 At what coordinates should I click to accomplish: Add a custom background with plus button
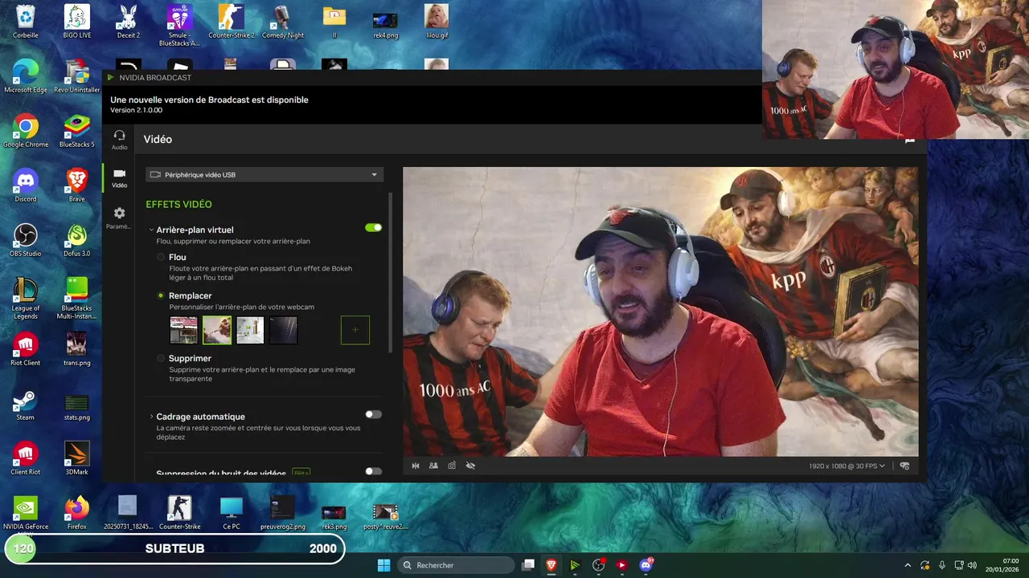click(355, 330)
